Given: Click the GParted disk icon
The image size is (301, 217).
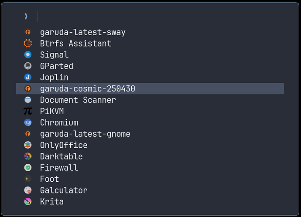Looking at the screenshot, I should click(x=28, y=66).
